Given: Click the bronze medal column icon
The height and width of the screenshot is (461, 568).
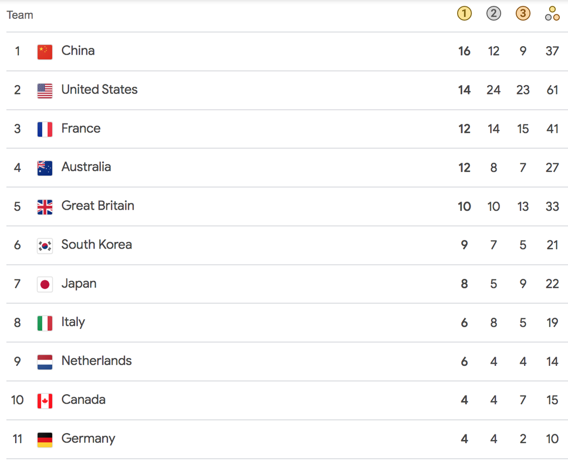Looking at the screenshot, I should click(523, 14).
